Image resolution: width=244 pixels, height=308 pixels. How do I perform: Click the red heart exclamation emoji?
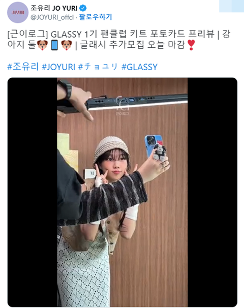pos(191,45)
